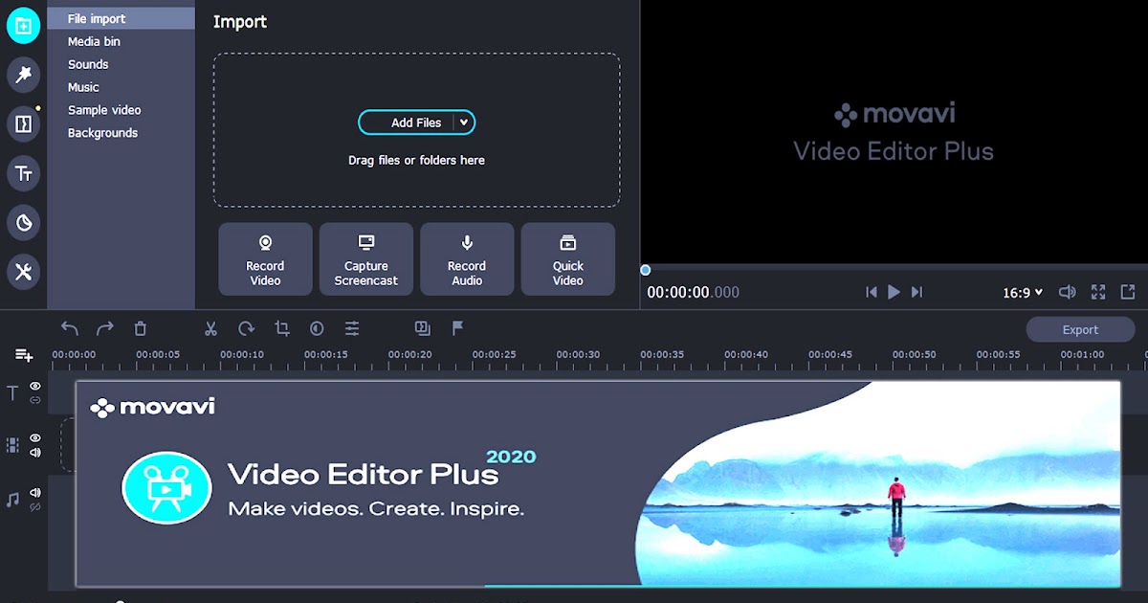Click the title track T icon
The image size is (1148, 603).
pyautogui.click(x=12, y=392)
